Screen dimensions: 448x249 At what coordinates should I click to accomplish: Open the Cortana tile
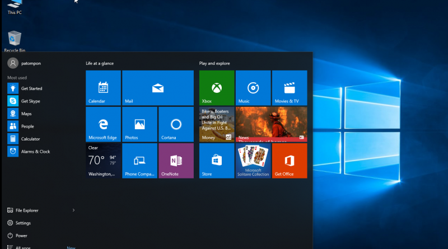coord(176,124)
